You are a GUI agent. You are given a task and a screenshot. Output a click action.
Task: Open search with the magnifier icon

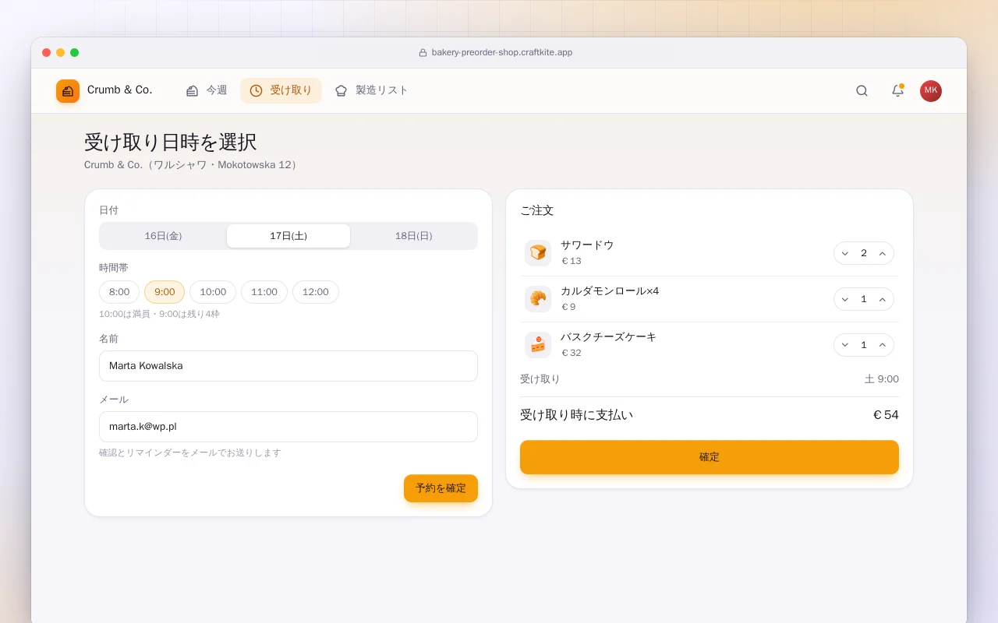(862, 91)
